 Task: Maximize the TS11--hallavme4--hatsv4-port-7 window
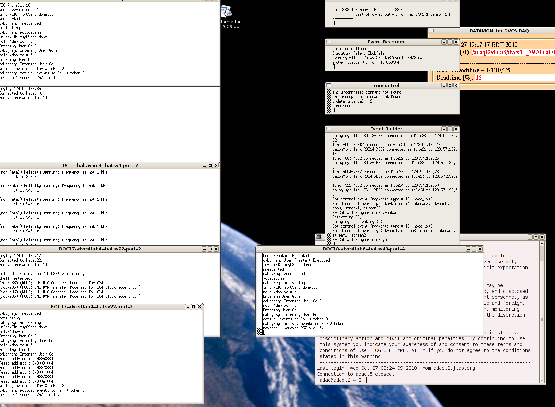pyautogui.click(x=210, y=166)
